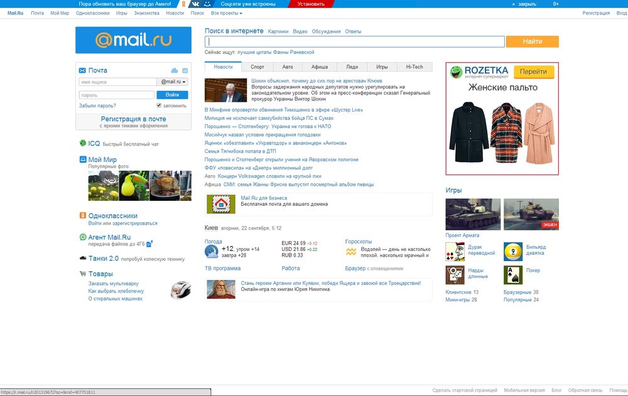The height and width of the screenshot is (396, 628).
Task: Click the Артания game wizard thumbnail
Action: pos(221,289)
